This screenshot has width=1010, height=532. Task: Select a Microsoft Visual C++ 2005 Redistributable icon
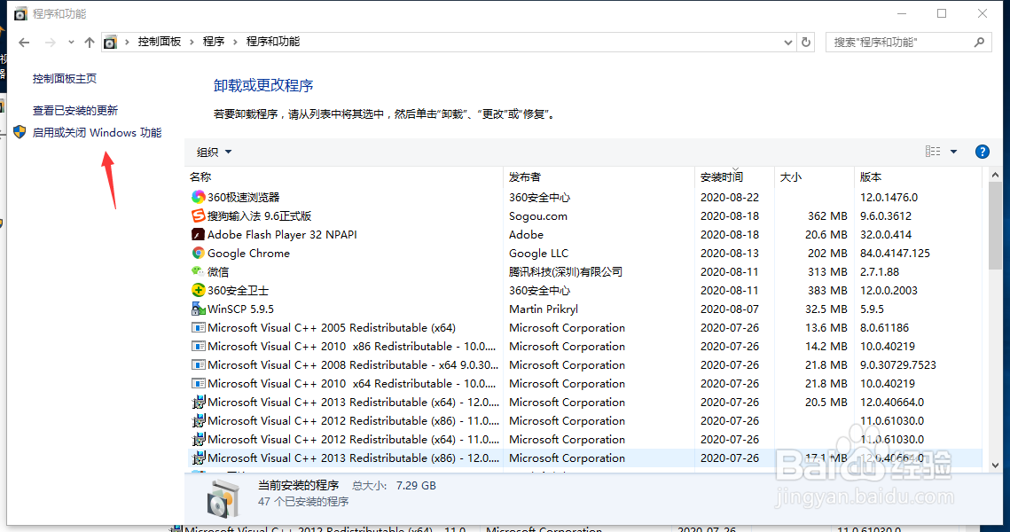199,327
